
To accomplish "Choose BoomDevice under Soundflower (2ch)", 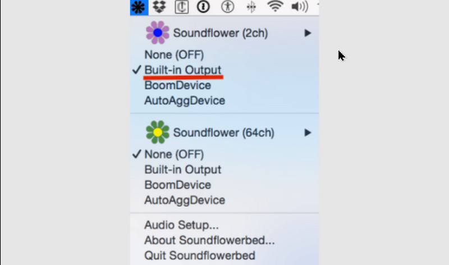I will pos(177,86).
